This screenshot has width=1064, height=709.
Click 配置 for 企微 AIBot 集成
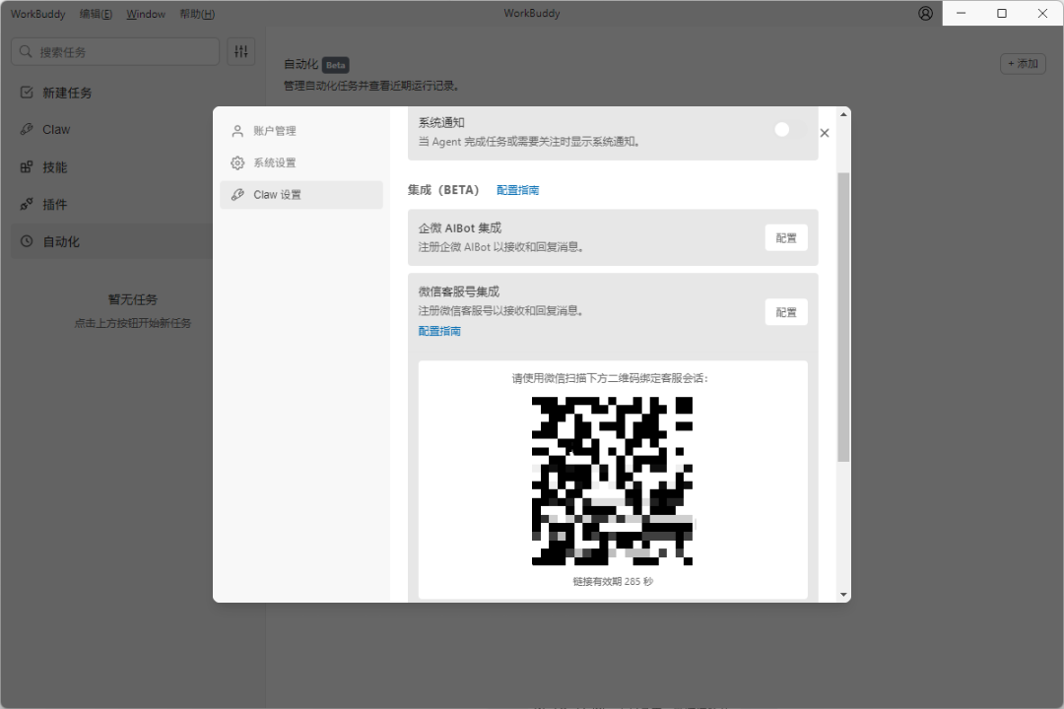(x=786, y=238)
